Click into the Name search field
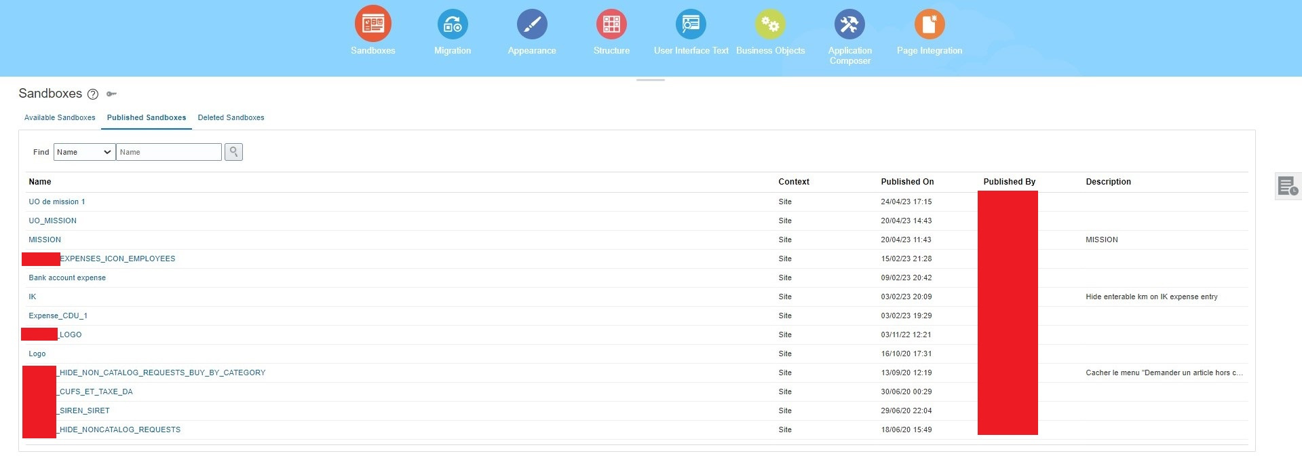 [x=169, y=152]
